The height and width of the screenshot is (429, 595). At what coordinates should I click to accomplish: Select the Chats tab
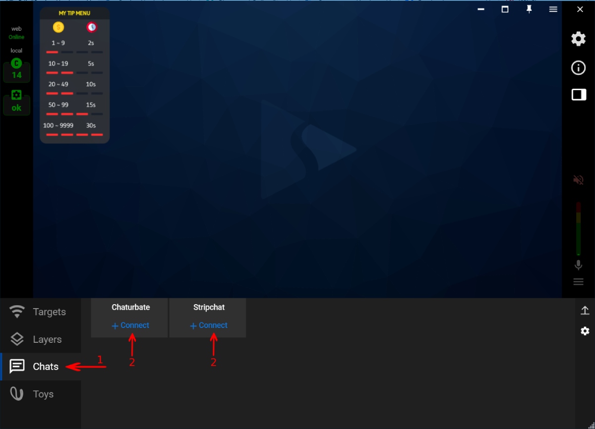41,367
